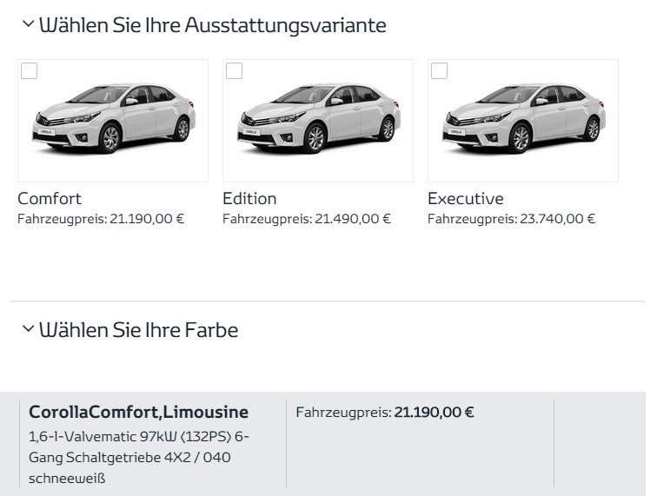Click the Comfort card's Fahrzeugpreis text
The height and width of the screenshot is (496, 657).
click(x=101, y=219)
